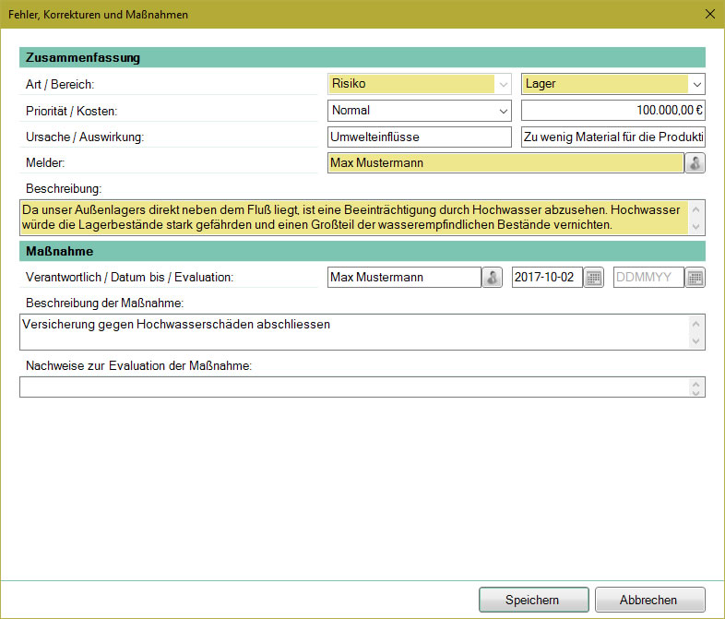Screen dimensions: 725x619
Task: Select the Auswirkung field about too little material
Action: (x=612, y=137)
